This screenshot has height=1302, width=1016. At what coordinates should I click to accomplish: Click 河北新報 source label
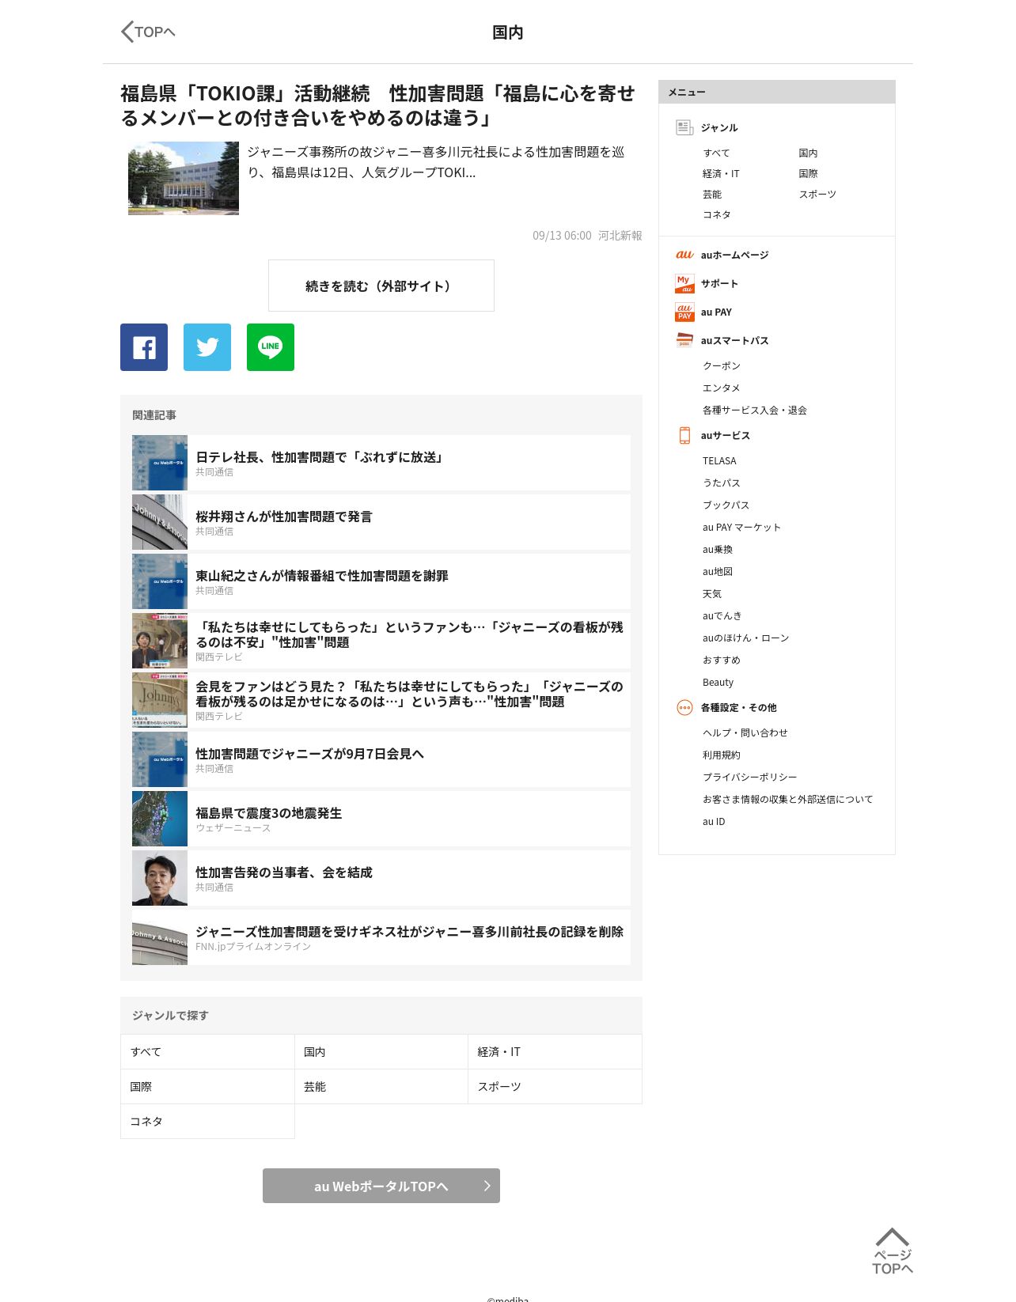coord(620,236)
